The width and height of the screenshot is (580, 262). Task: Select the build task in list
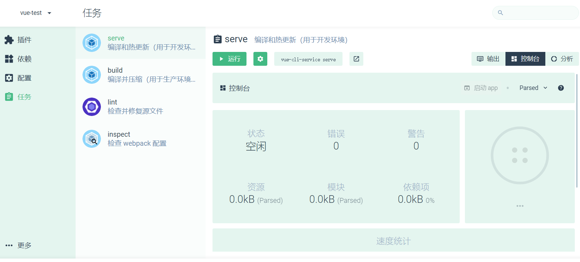coord(140,75)
